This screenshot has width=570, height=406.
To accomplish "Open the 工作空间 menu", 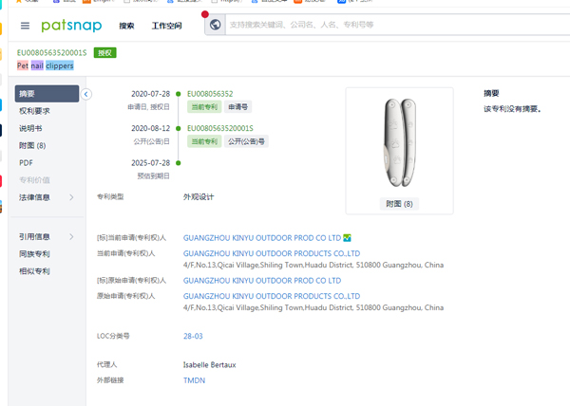I will tap(166, 26).
